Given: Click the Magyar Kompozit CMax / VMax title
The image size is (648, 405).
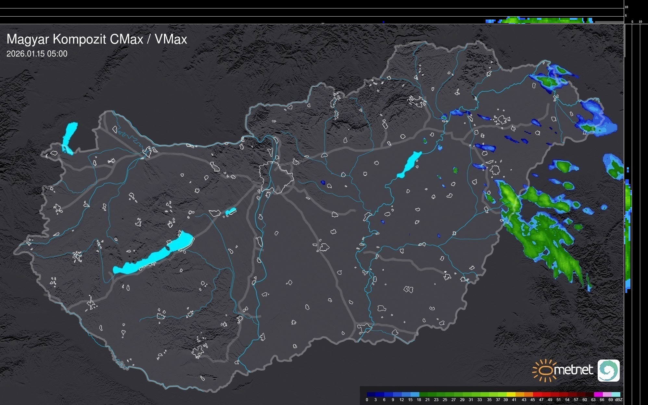Looking at the screenshot, I should (x=97, y=39).
